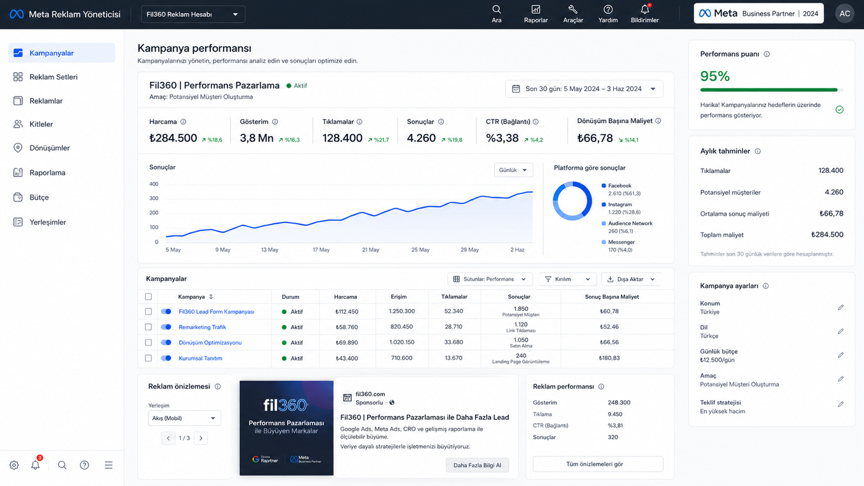Select checkbox for Dönüşüm Optimizasyonu
This screenshot has height=486, width=864.
[x=148, y=342]
